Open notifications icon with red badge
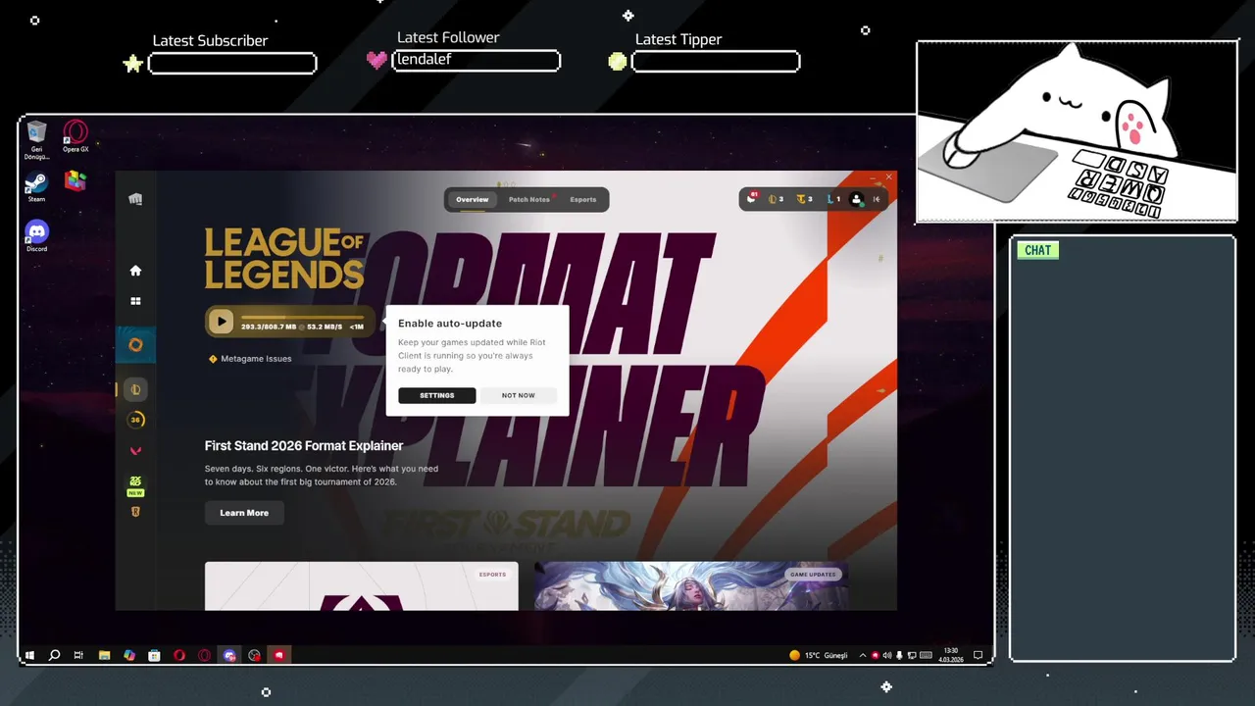 coord(753,199)
